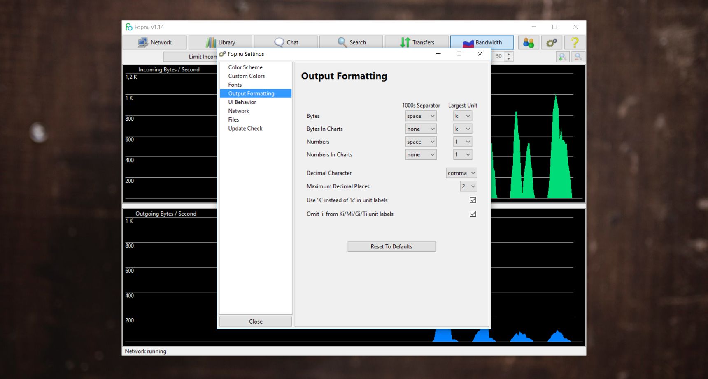The width and height of the screenshot is (708, 379).
Task: Select Network in settings list
Action: 239,111
